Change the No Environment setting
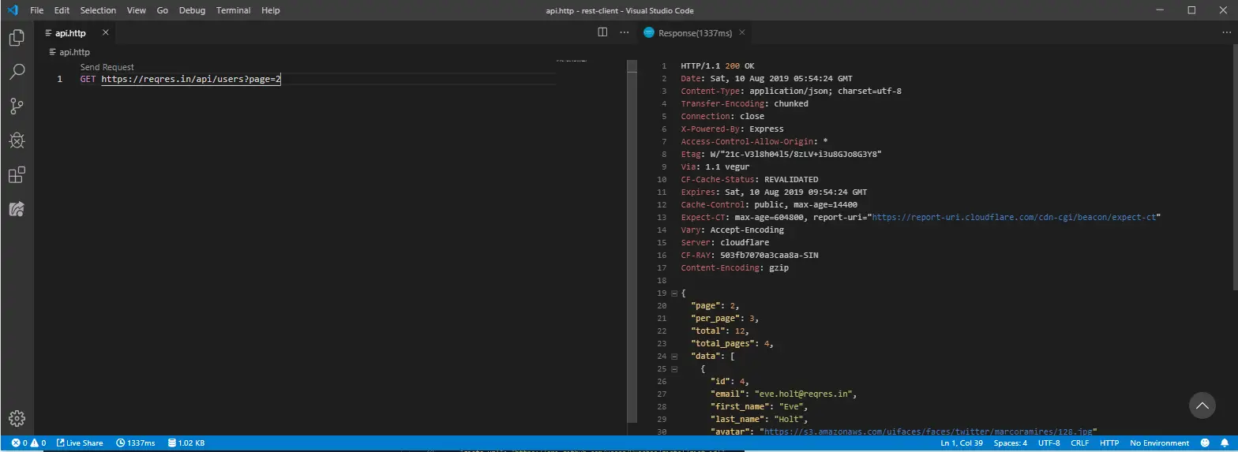The width and height of the screenshot is (1238, 452). click(1159, 443)
